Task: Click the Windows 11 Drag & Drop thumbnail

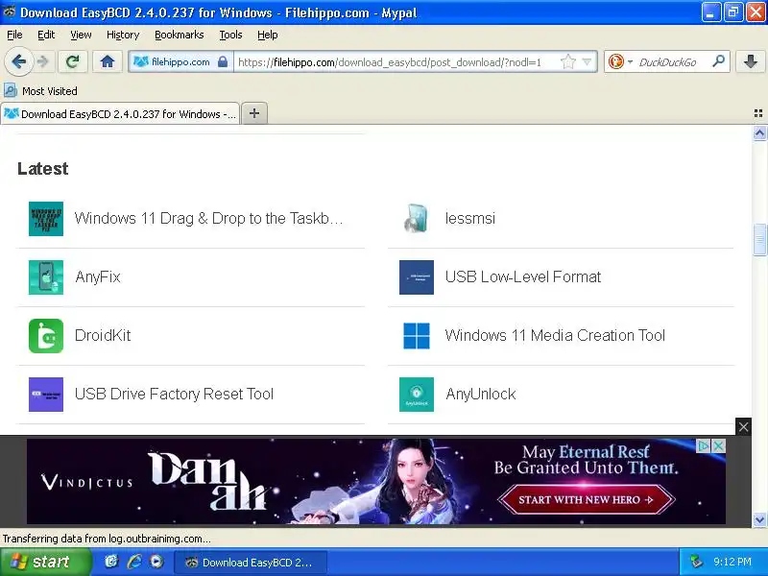Action: [46, 219]
